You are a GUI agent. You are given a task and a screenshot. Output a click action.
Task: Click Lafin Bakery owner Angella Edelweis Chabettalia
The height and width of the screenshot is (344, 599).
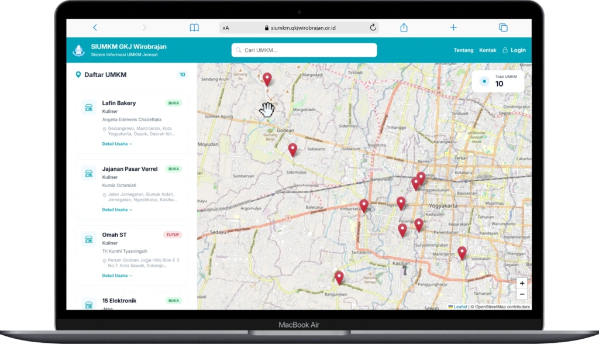pos(132,119)
